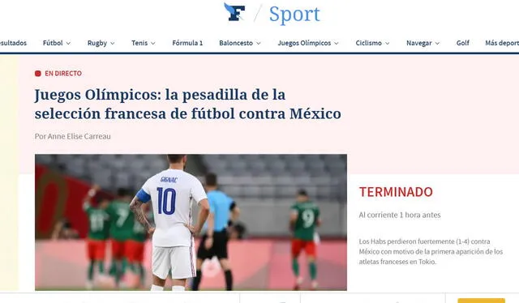
Task: Expand the Tenis dropdown arrow
Action: tap(153, 43)
